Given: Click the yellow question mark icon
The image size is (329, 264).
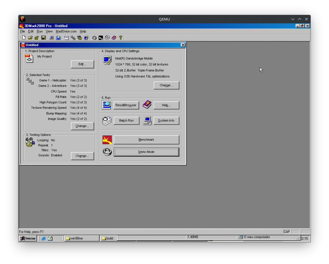Looking at the screenshot, I should 120,38.
